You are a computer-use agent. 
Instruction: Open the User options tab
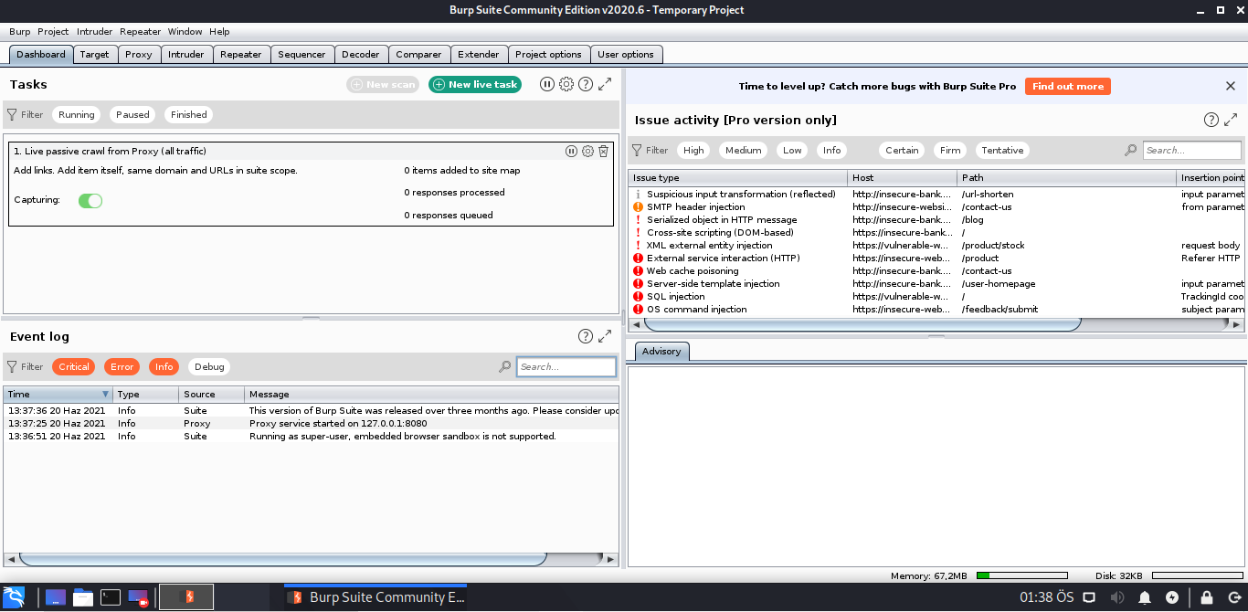626,55
